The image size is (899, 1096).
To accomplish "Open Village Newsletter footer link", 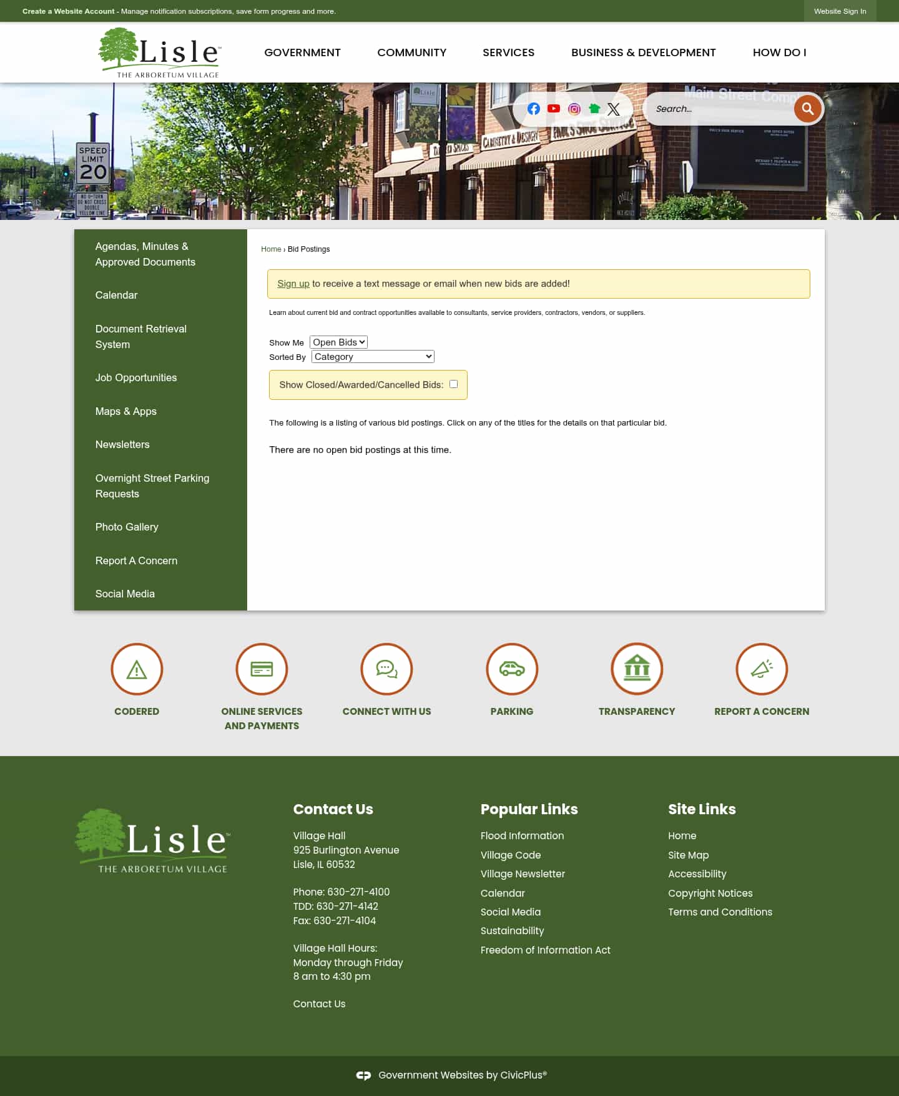I will 523,874.
